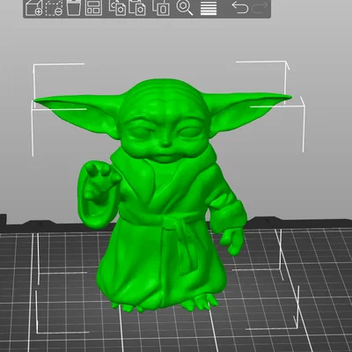Open Search with the magnifier icon
The height and width of the screenshot is (352, 352).
tap(184, 8)
